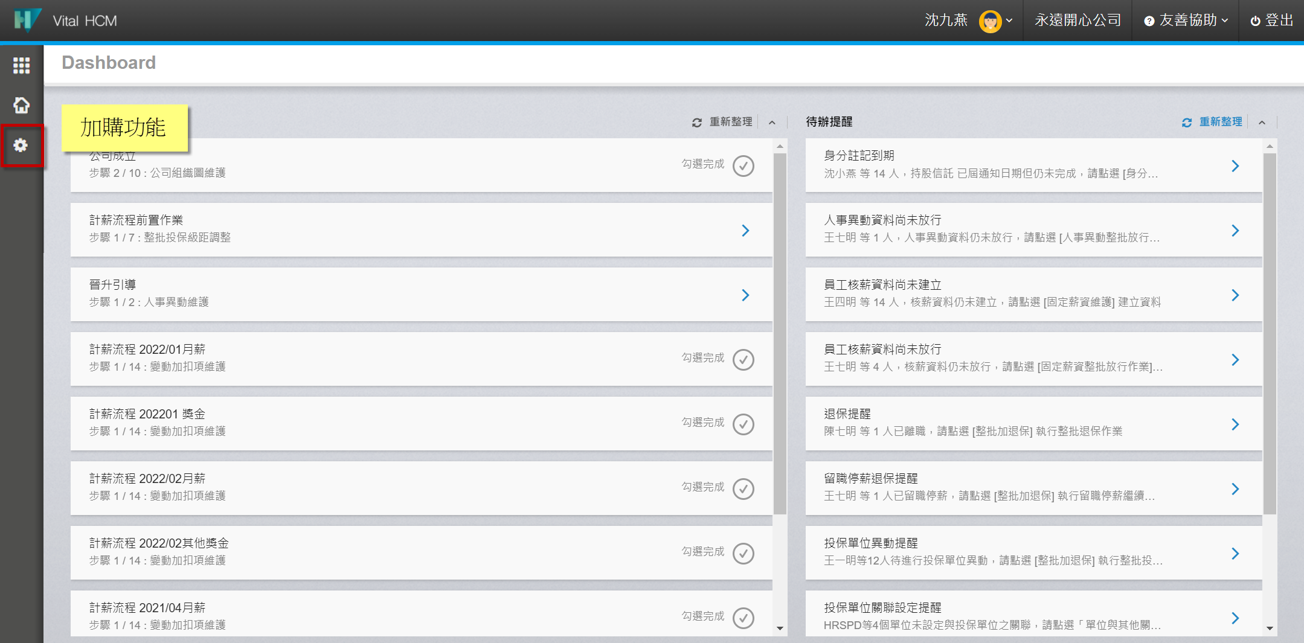Toggle complete for 計薪流程 202201 獎金
The height and width of the screenshot is (643, 1304).
tap(743, 424)
